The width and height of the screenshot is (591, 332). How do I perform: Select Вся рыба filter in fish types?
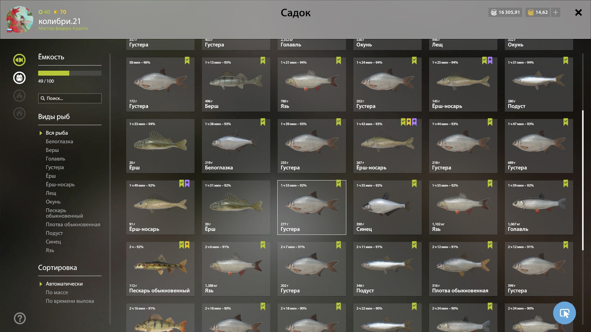pyautogui.click(x=57, y=133)
